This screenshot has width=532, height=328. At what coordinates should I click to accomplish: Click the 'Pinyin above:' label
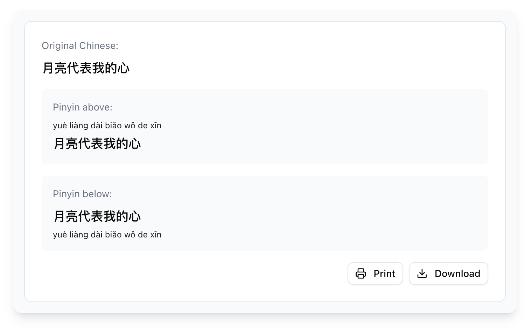tap(83, 107)
